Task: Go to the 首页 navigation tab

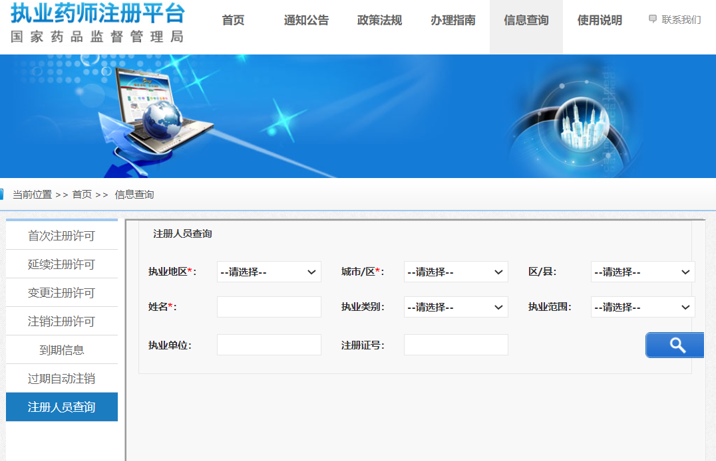Action: [233, 21]
